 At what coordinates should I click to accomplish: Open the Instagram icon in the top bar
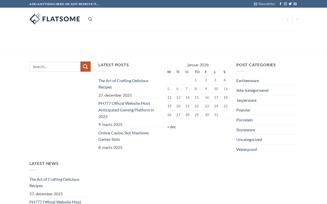tap(285, 4)
